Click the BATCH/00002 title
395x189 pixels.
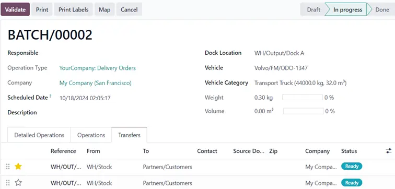click(x=50, y=35)
